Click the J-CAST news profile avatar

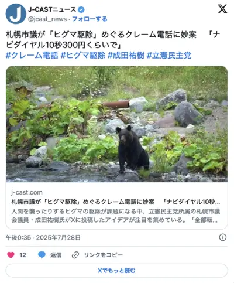[x=16, y=13]
